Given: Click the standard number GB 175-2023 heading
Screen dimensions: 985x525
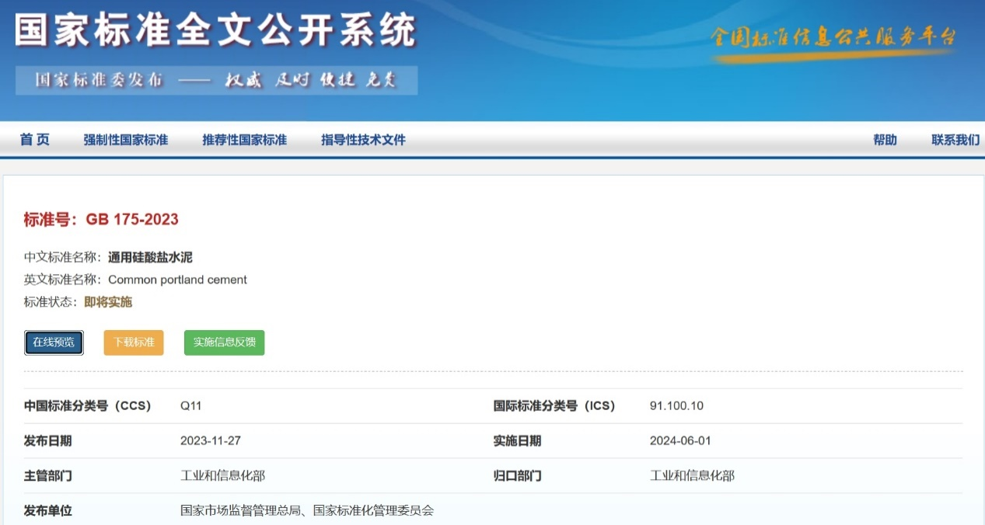Looking at the screenshot, I should pyautogui.click(x=101, y=220).
